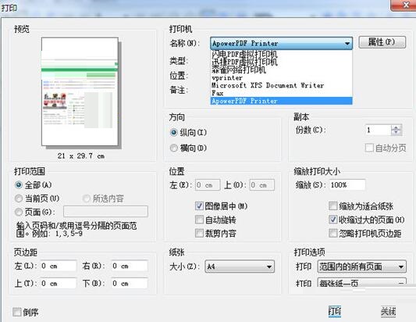Select 横向 landscape orientation
416x322 pixels.
(174, 148)
